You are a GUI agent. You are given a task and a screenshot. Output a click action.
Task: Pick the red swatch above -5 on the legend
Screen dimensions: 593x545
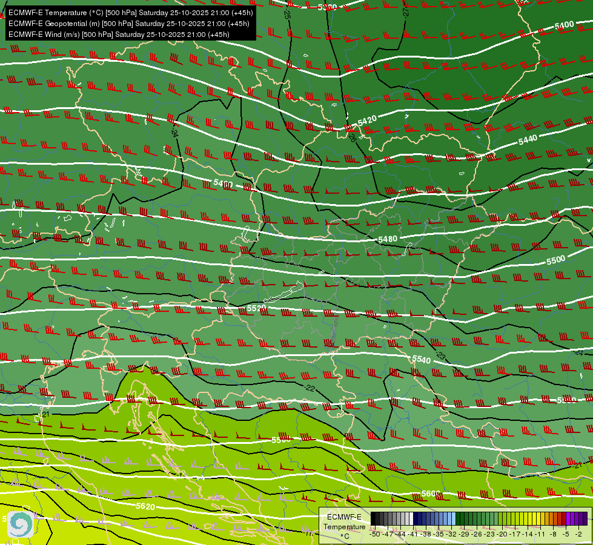(x=563, y=518)
